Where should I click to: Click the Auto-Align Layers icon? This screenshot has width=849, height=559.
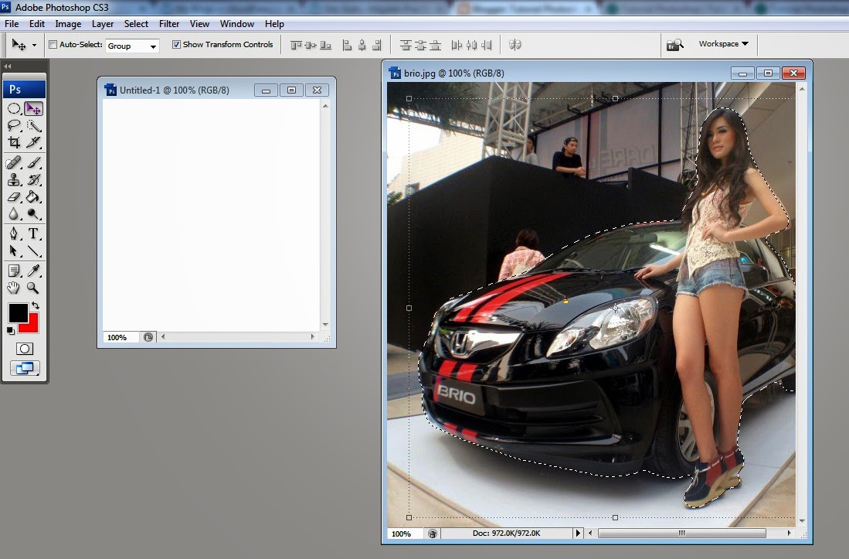pos(515,44)
